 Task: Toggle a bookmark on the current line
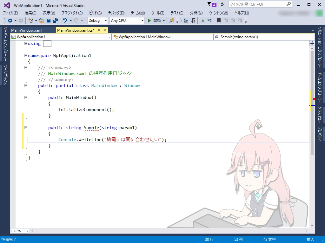(x=219, y=20)
